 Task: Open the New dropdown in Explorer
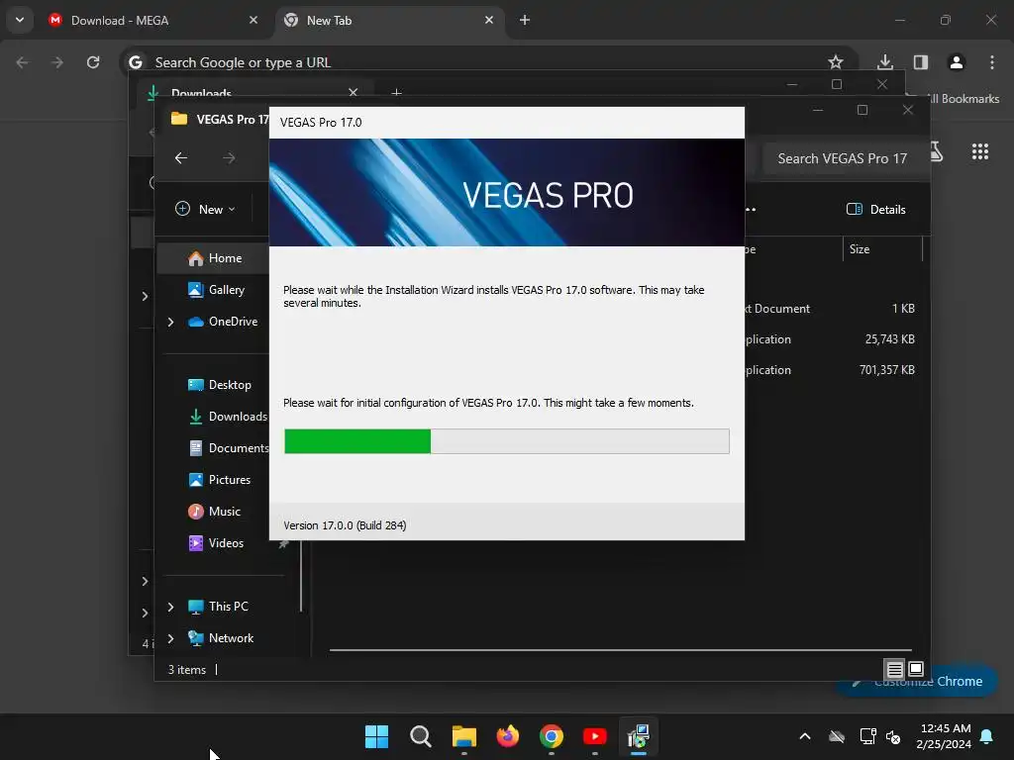tap(206, 209)
